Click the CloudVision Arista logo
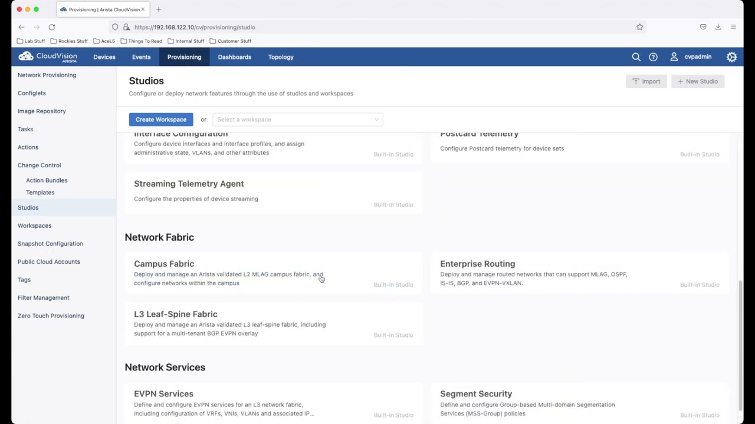Image resolution: width=755 pixels, height=424 pixels. [48, 57]
